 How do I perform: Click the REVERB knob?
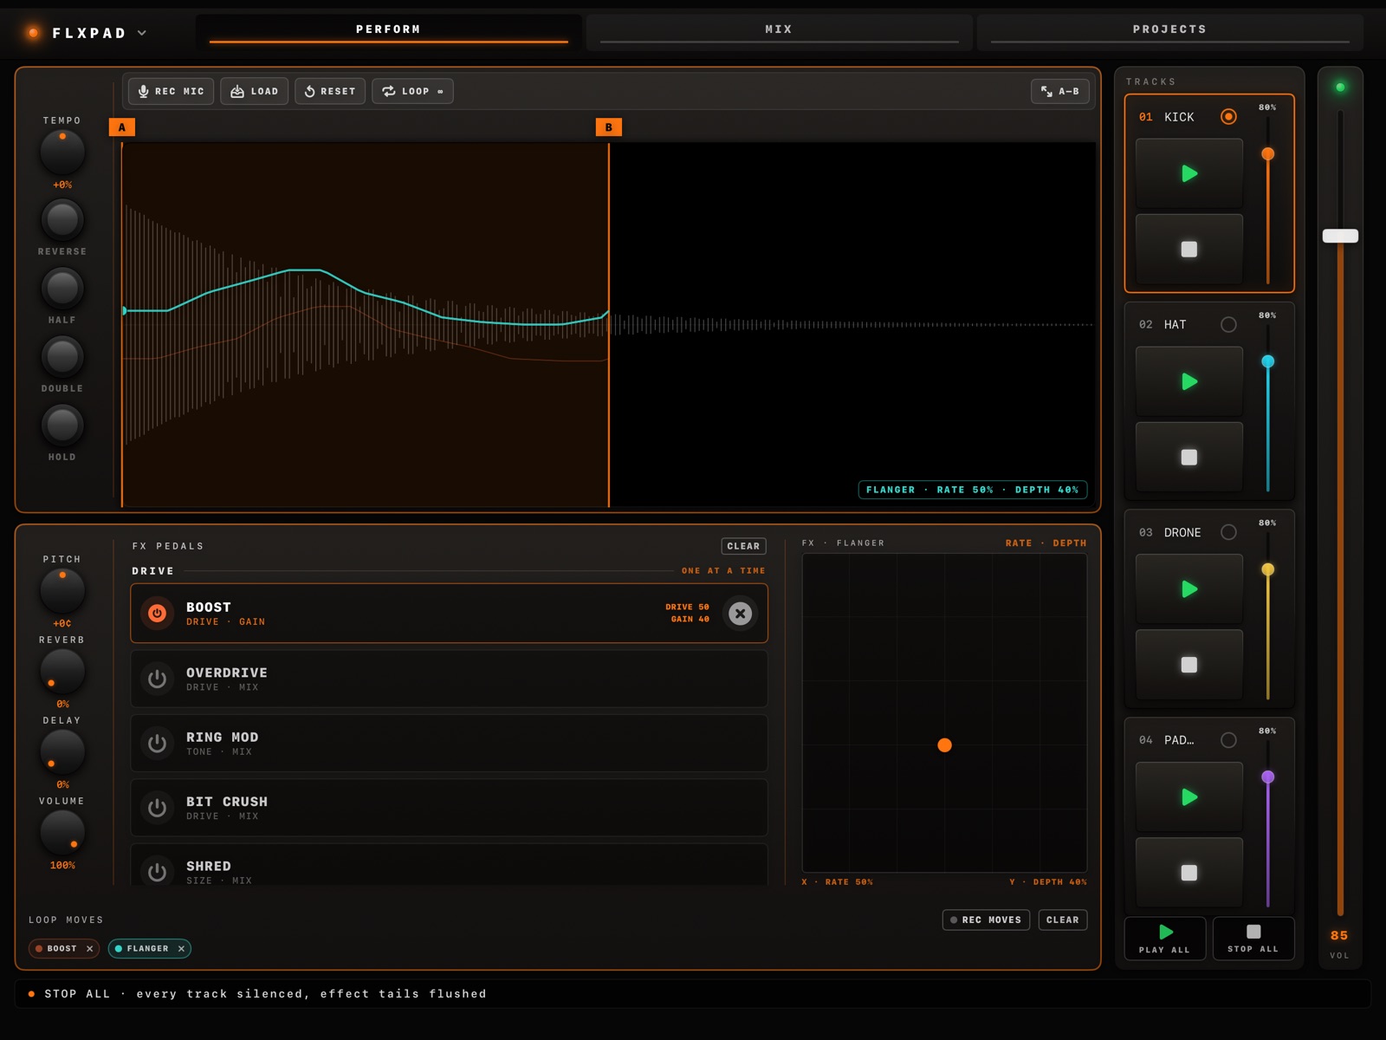tap(62, 671)
